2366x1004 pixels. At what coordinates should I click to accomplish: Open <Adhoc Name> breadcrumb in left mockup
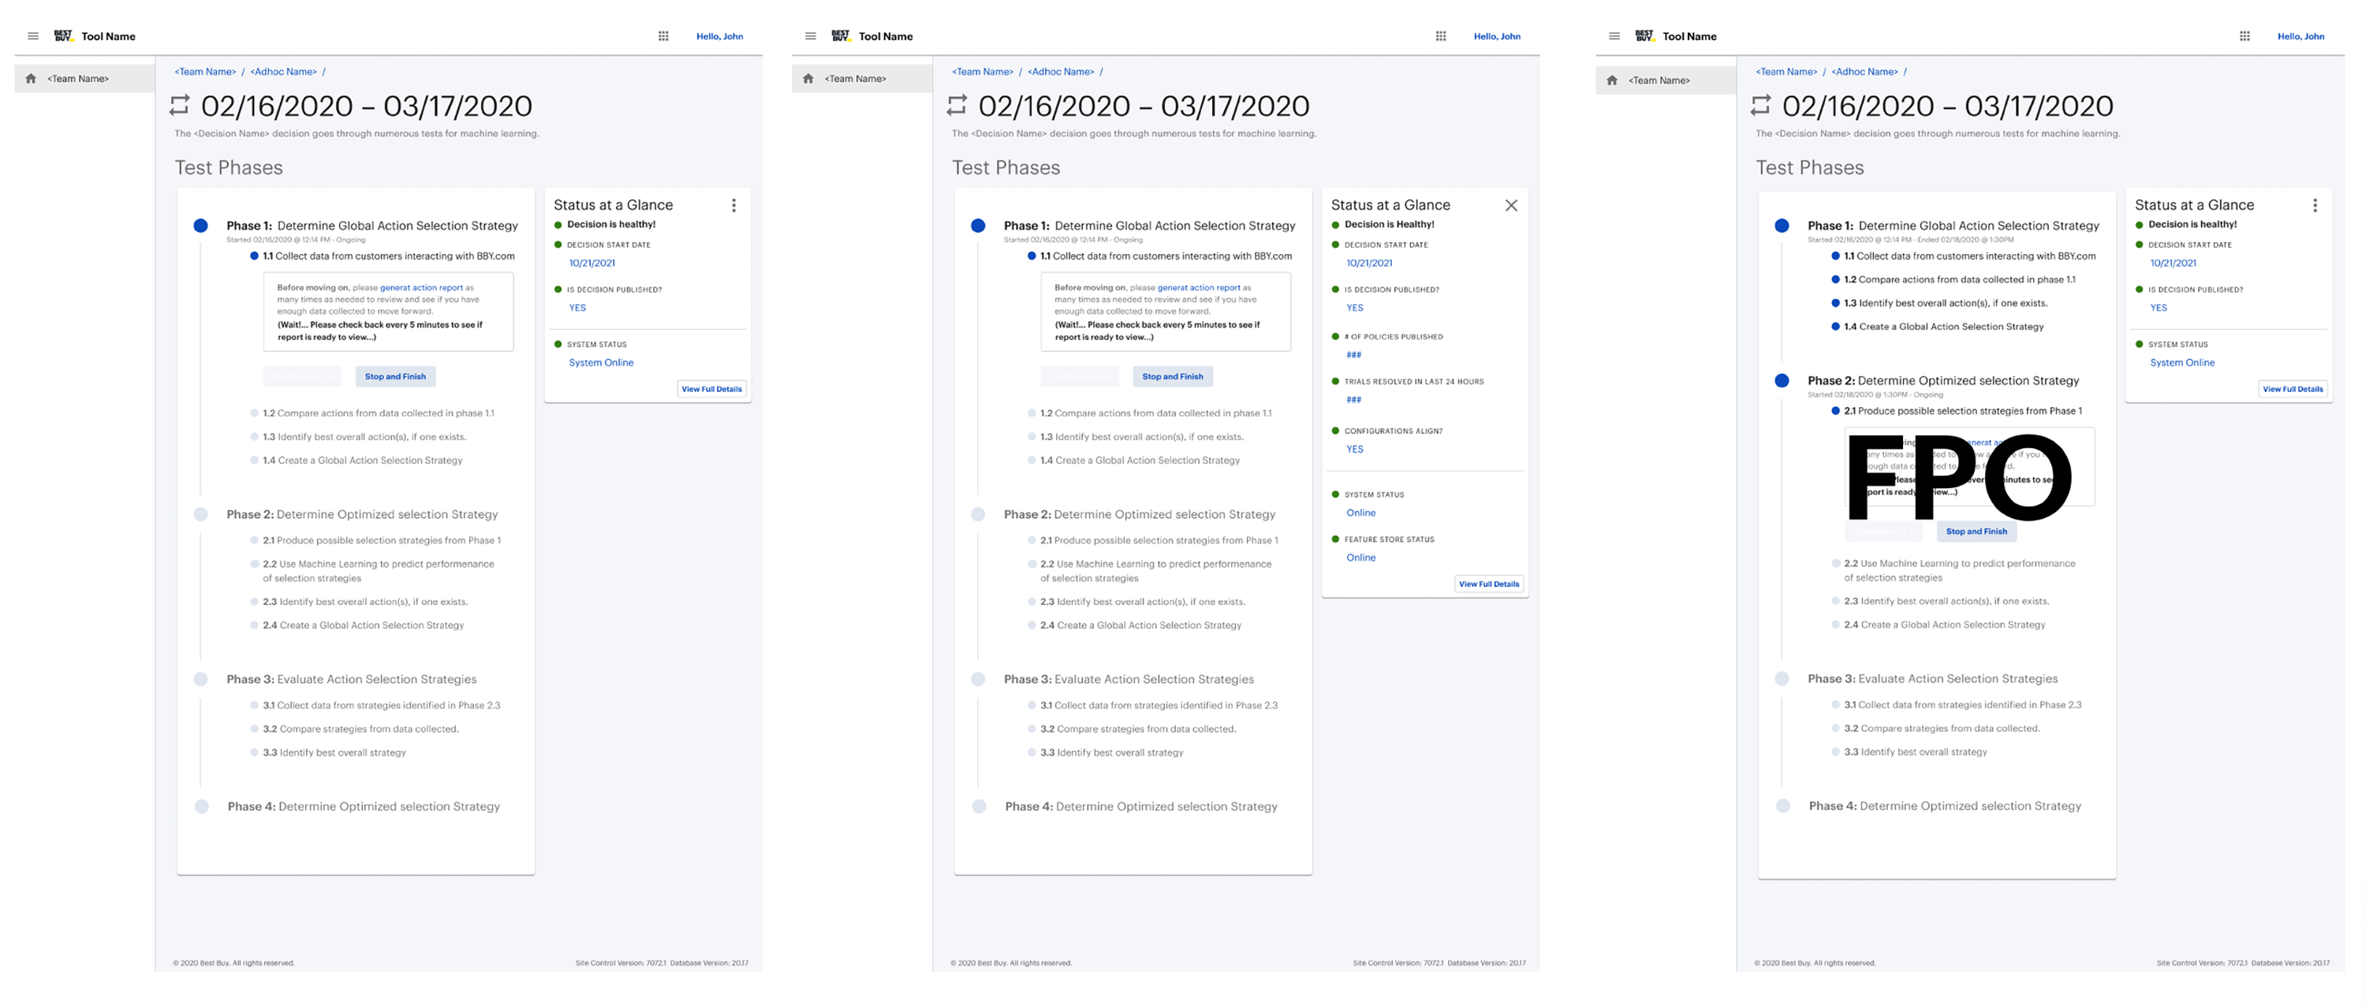click(283, 72)
